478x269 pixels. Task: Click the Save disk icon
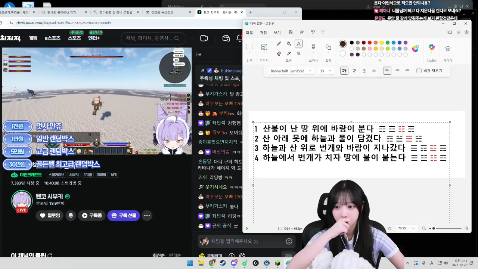(x=291, y=33)
